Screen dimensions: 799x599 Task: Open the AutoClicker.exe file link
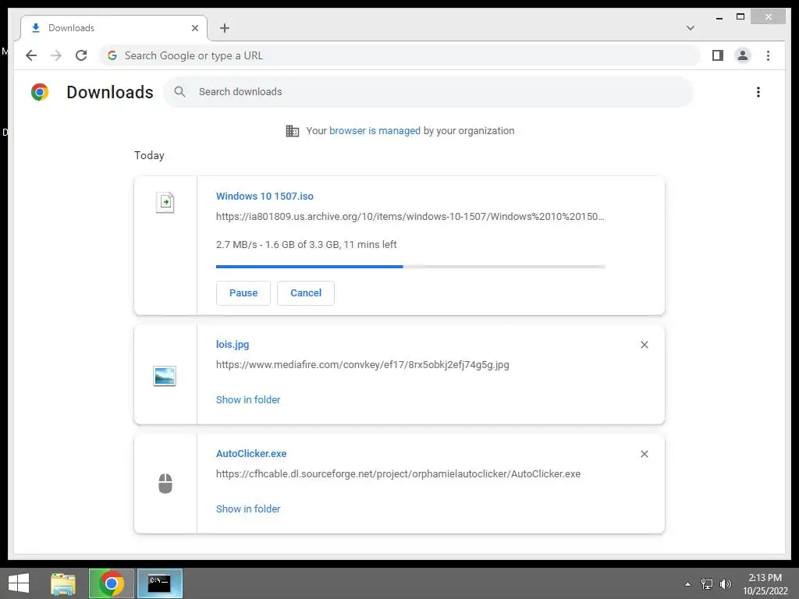click(x=251, y=453)
